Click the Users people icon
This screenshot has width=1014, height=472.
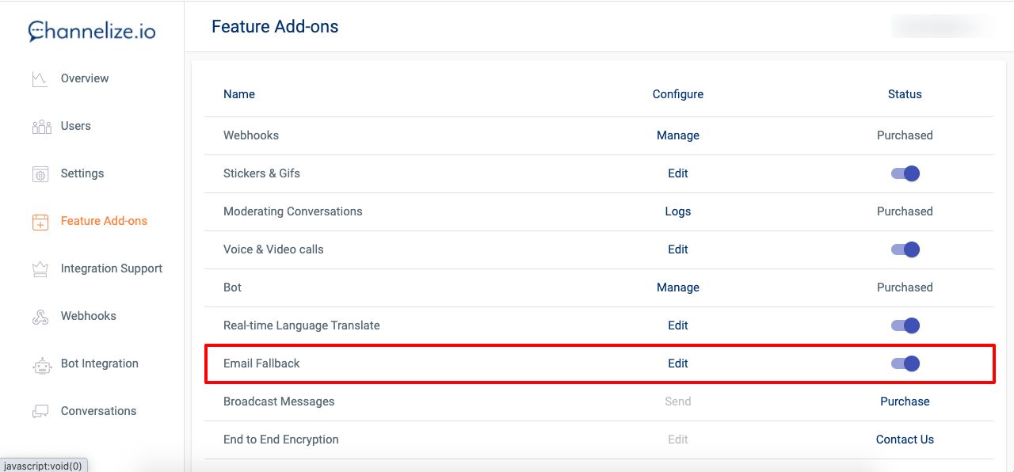pyautogui.click(x=41, y=127)
